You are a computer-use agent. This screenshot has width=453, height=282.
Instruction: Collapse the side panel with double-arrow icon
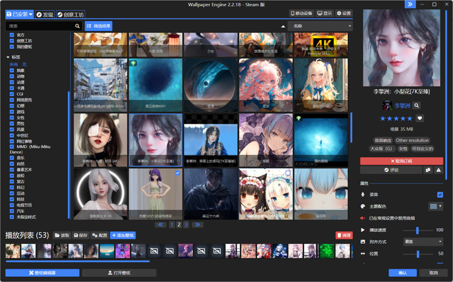coord(410,4)
